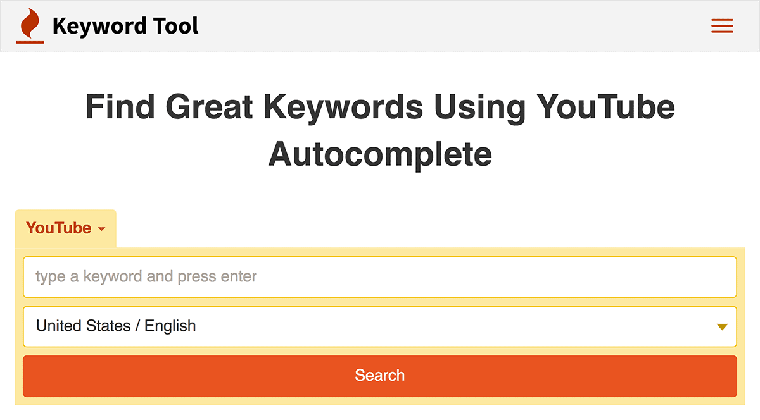Click into the keyword text box

click(380, 277)
